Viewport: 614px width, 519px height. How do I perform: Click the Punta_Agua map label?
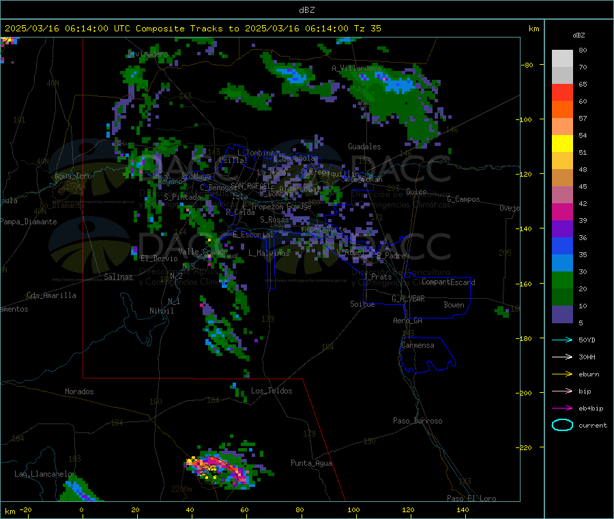311,463
